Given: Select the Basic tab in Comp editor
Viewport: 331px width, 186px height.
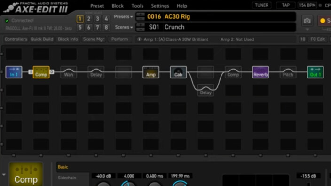Looking at the screenshot, I should tap(63, 167).
